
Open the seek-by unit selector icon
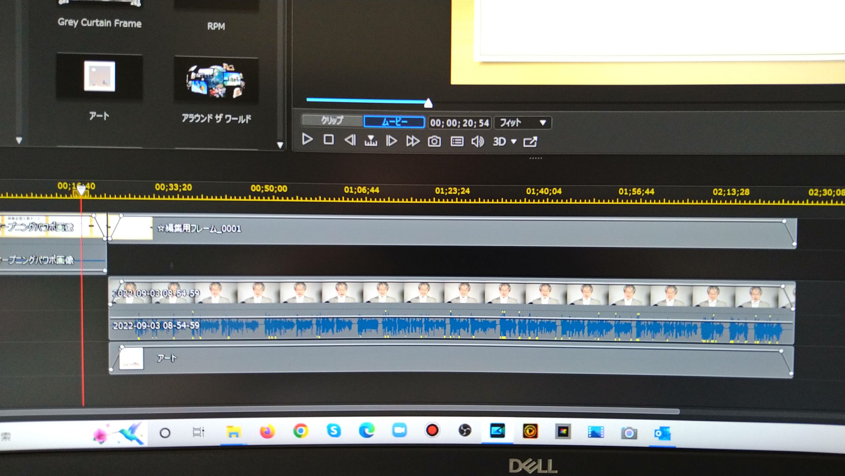[371, 141]
